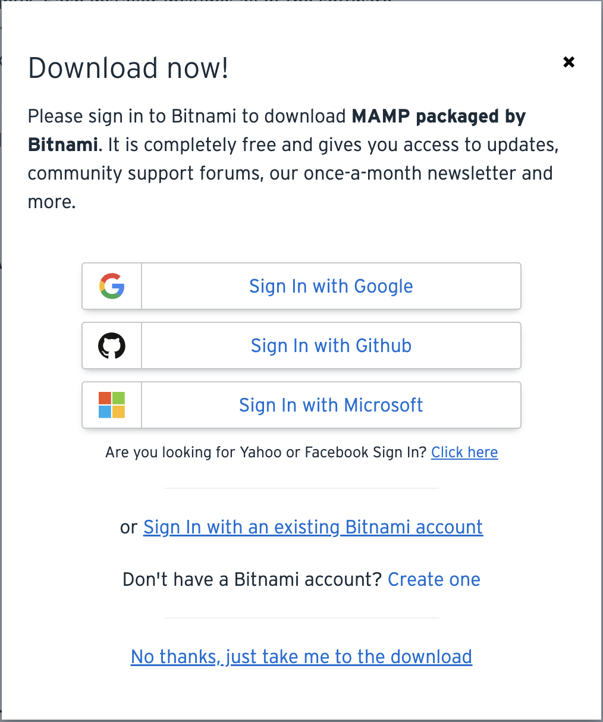Viewport: 603px width, 722px height.
Task: Click the Create one link text
Action: click(434, 579)
